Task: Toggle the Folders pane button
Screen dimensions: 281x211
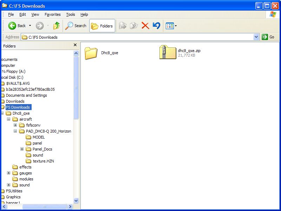Action: click(x=102, y=26)
